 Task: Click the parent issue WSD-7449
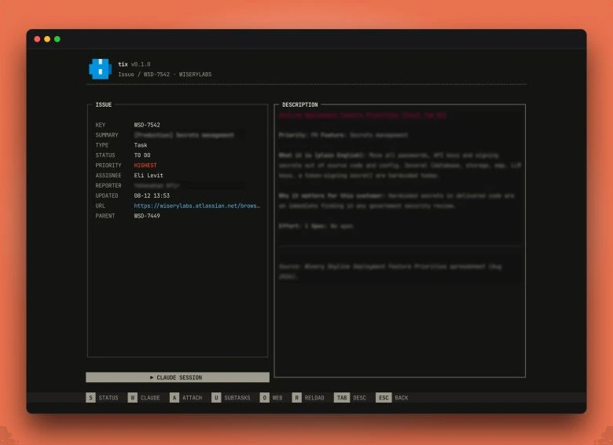click(x=147, y=216)
